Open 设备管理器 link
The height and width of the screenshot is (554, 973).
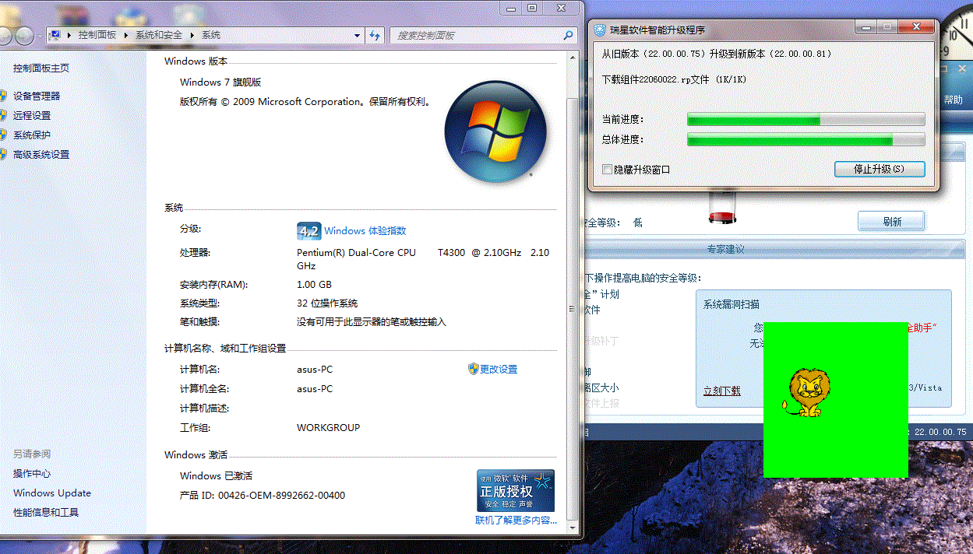pos(37,96)
